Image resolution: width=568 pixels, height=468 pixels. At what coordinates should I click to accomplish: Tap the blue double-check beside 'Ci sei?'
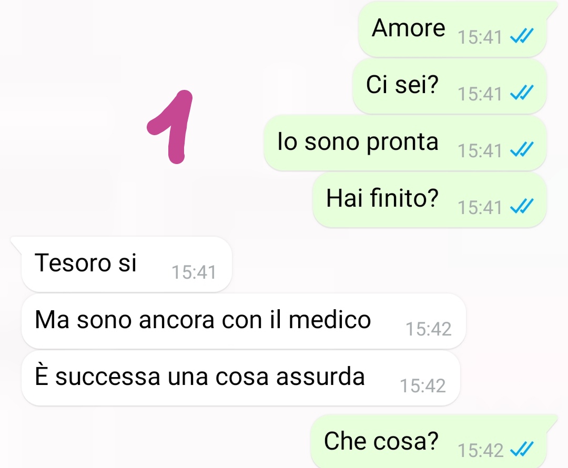pyautogui.click(x=522, y=93)
